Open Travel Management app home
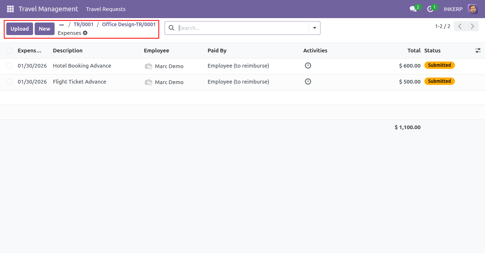 point(48,9)
